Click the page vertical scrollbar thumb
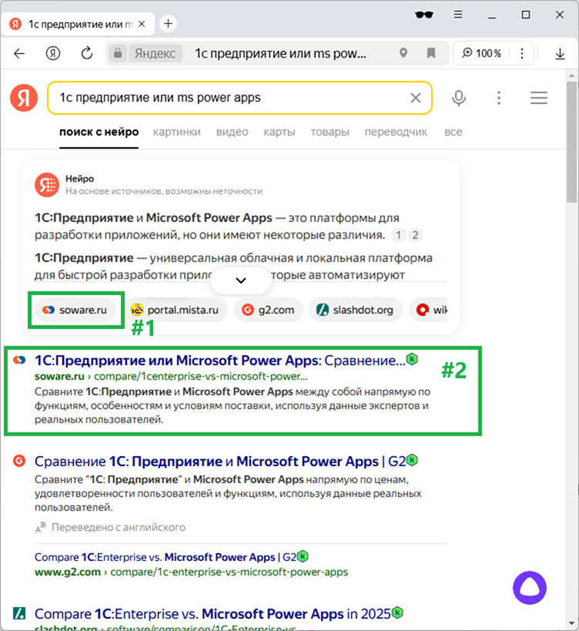Image resolution: width=579 pixels, height=631 pixels. pos(571,142)
